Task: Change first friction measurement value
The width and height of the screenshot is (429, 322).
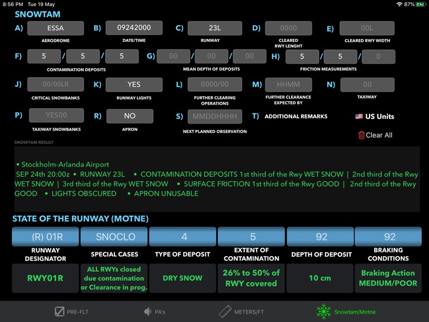Action: [303, 57]
